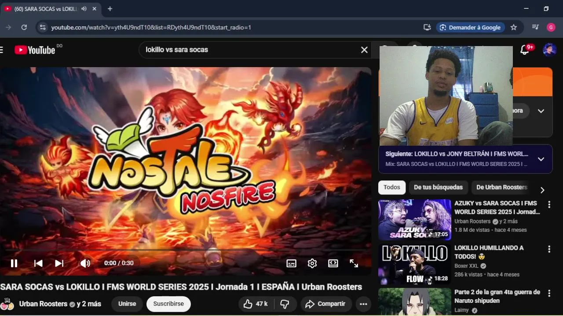Skip to next video
This screenshot has height=316, width=563.
pyautogui.click(x=59, y=263)
